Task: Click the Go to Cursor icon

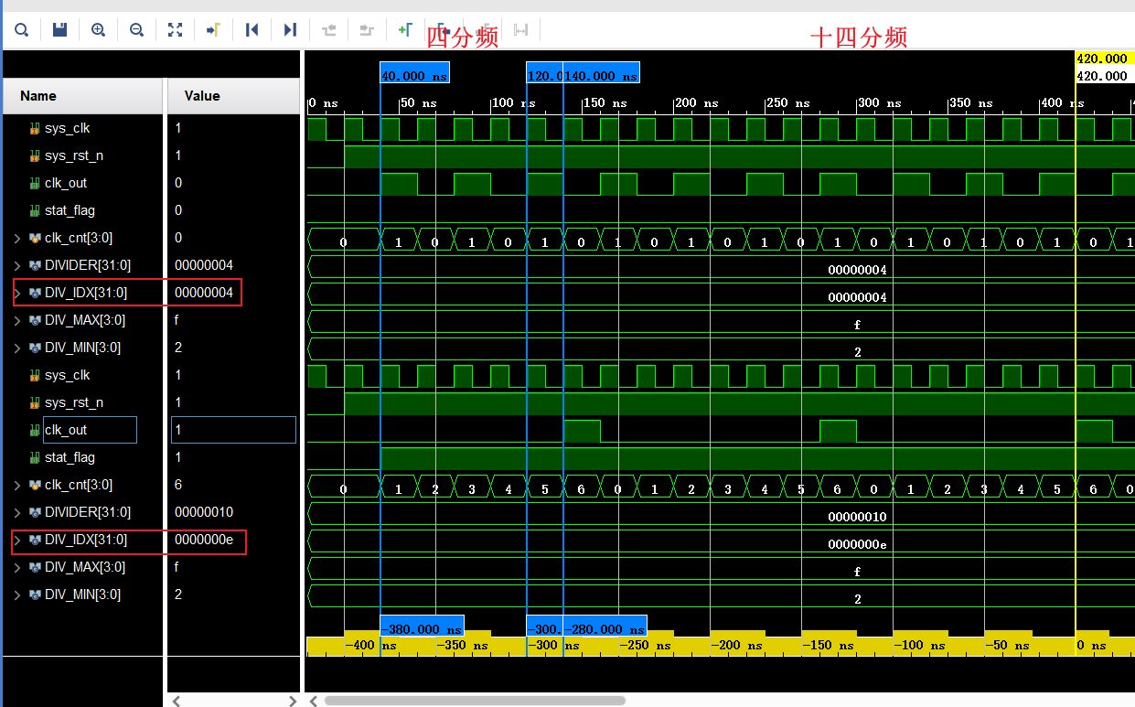Action: tap(213, 30)
